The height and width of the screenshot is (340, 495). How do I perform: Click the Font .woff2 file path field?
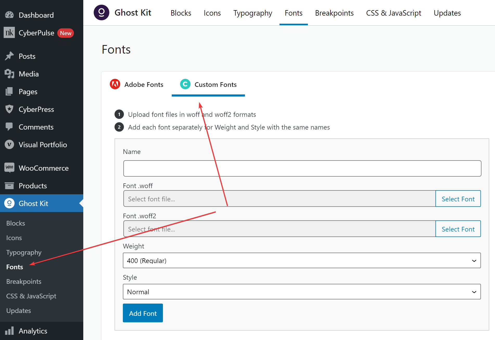click(x=280, y=229)
